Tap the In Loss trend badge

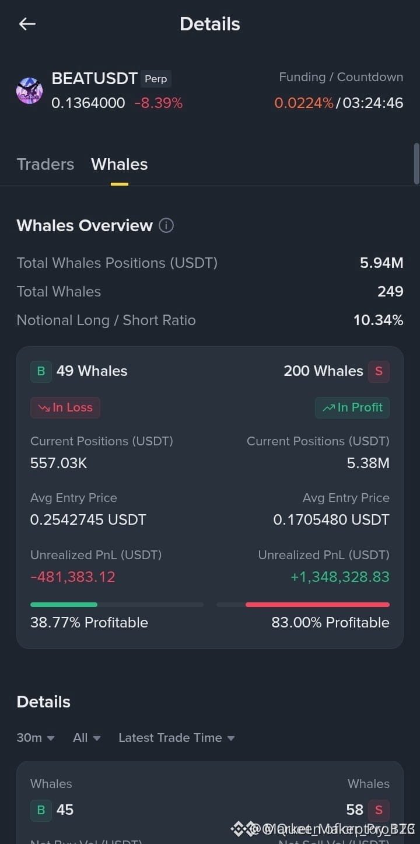(65, 407)
